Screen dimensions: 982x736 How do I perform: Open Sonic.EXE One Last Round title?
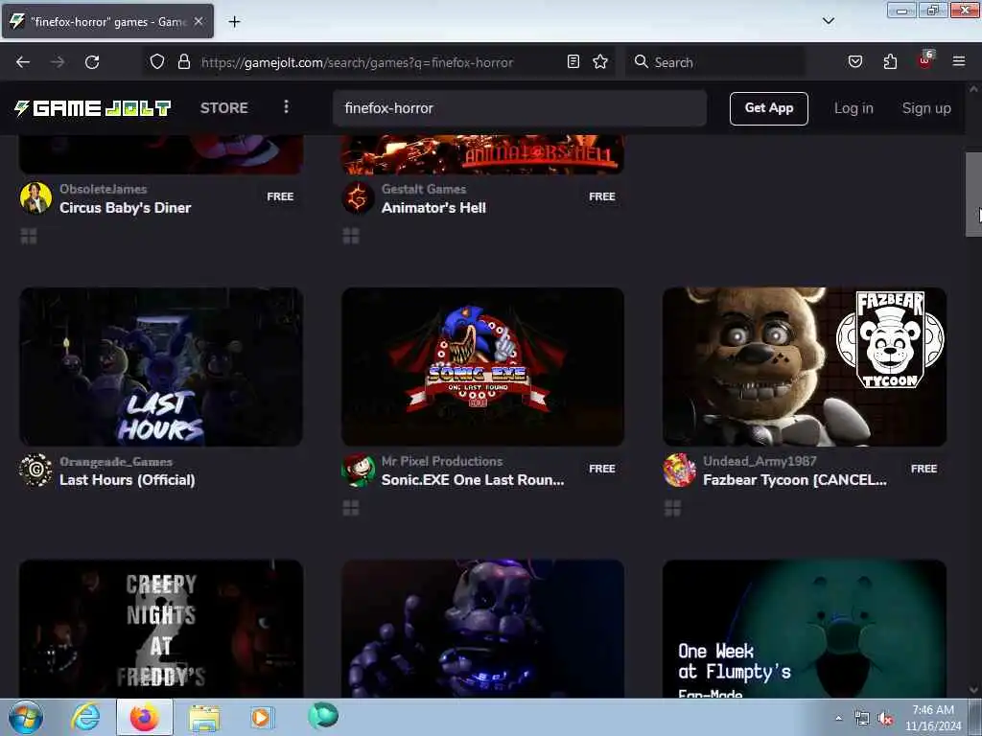coord(473,480)
